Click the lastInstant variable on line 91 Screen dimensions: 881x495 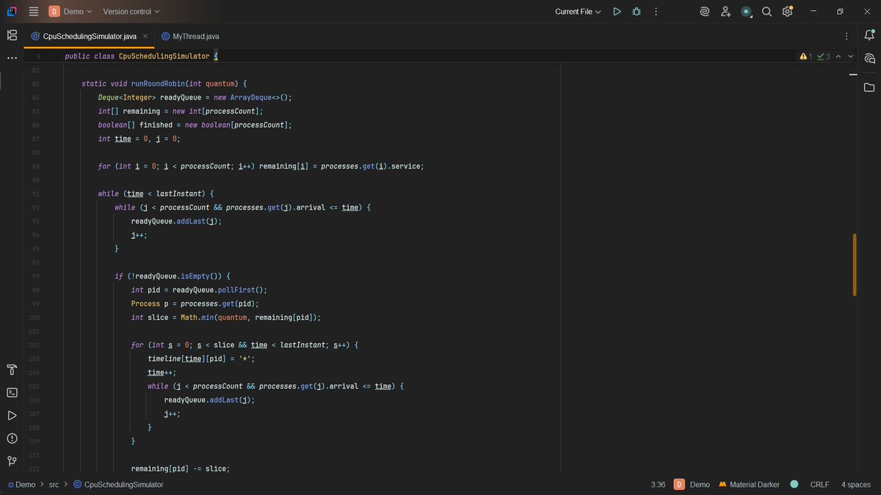(x=181, y=194)
